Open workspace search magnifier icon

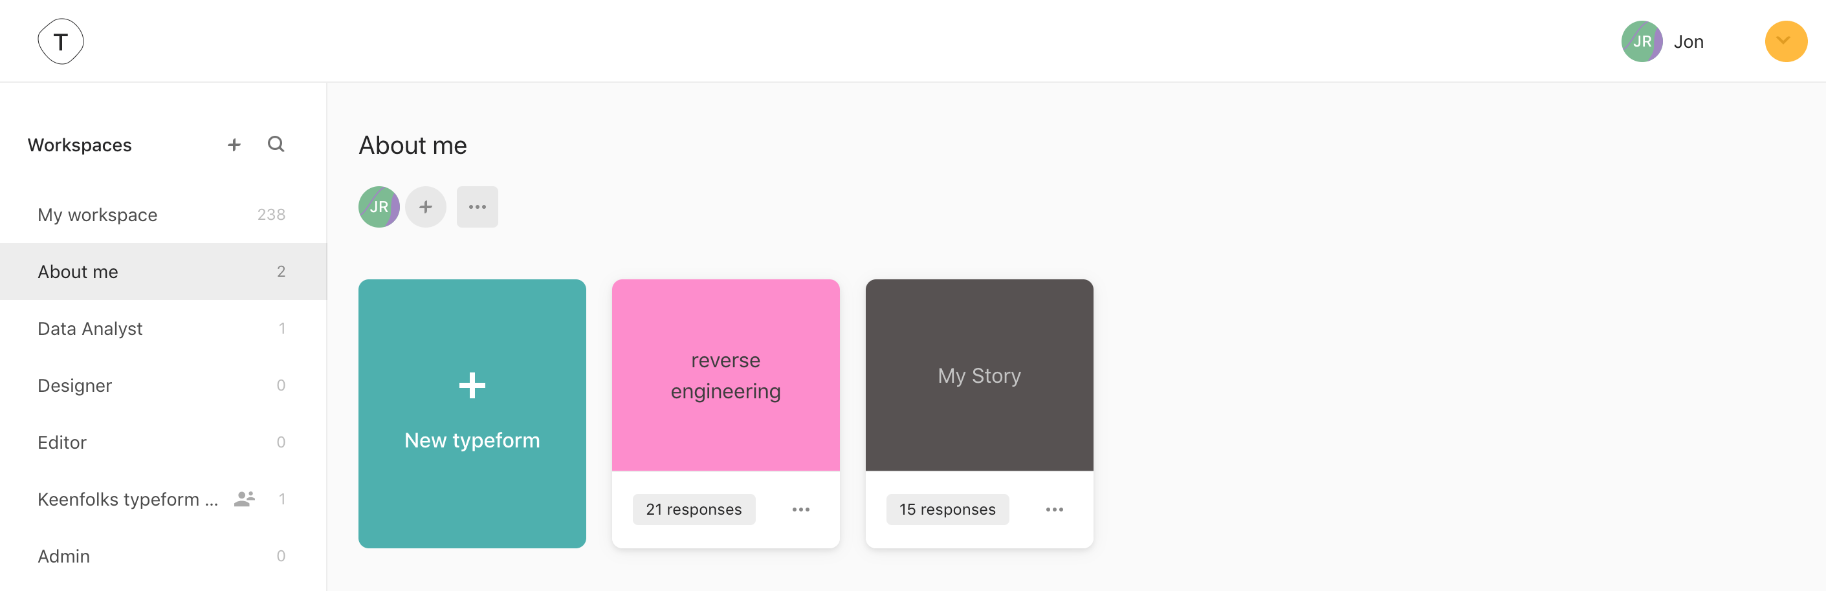click(x=276, y=145)
